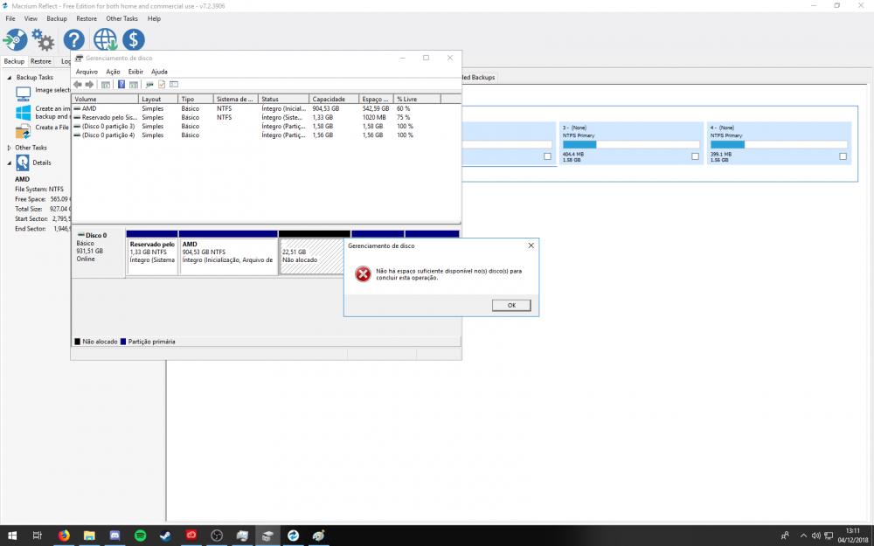Click the back arrow in Gerenciamento de disco toolbar
Viewport: 874px width, 546px height.
tap(78, 85)
